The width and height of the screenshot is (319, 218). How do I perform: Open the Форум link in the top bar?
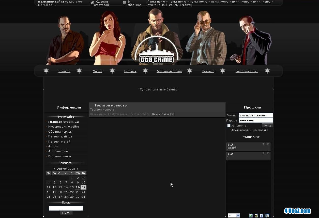(187, 5)
